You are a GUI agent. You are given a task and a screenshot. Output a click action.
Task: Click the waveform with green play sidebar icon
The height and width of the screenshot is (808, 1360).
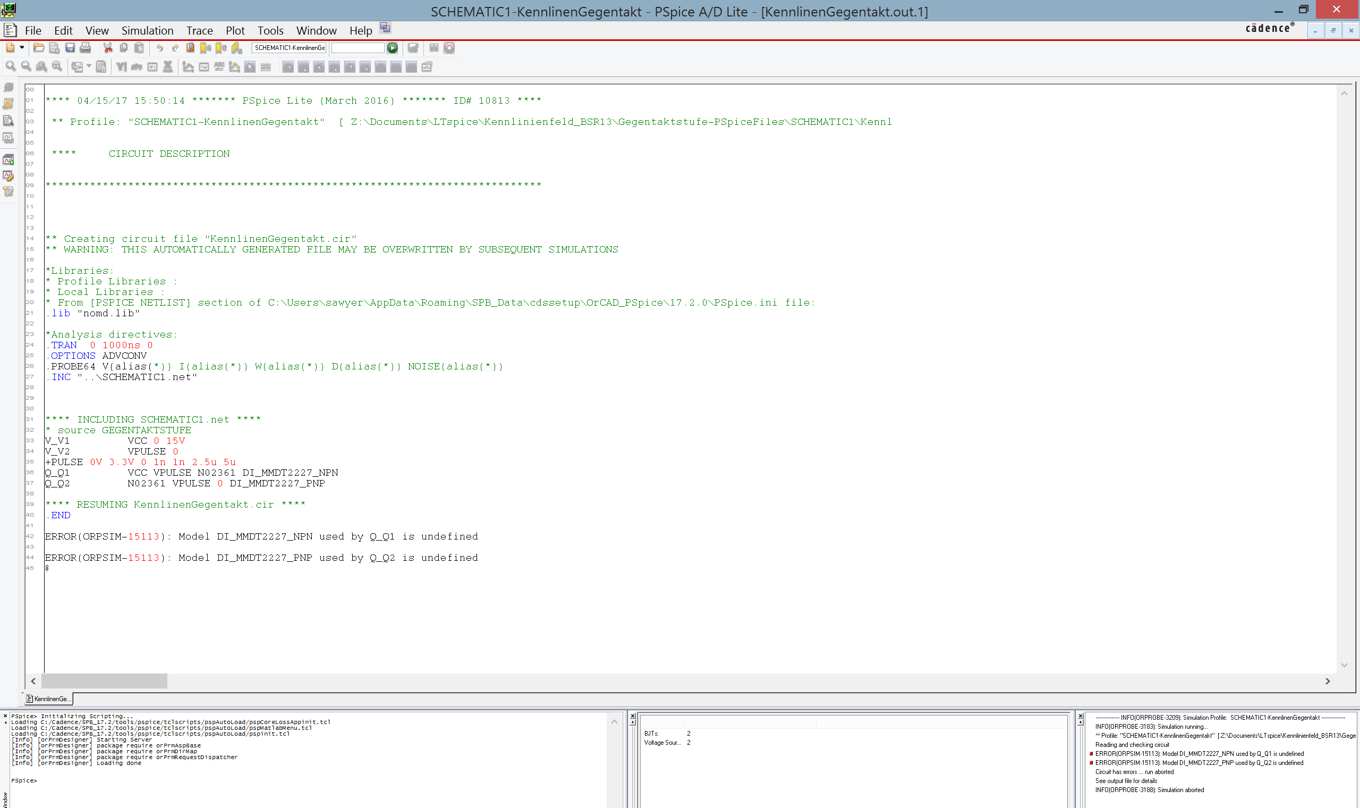[x=8, y=159]
